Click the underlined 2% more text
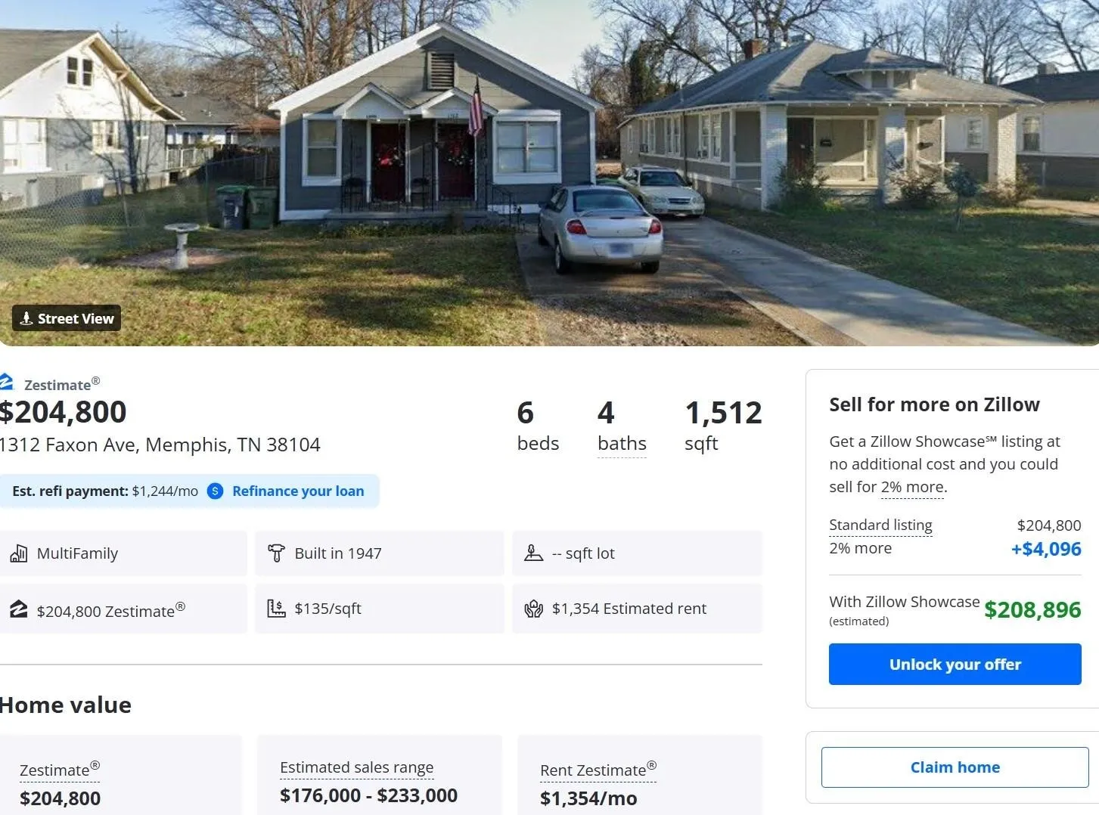 tap(913, 488)
